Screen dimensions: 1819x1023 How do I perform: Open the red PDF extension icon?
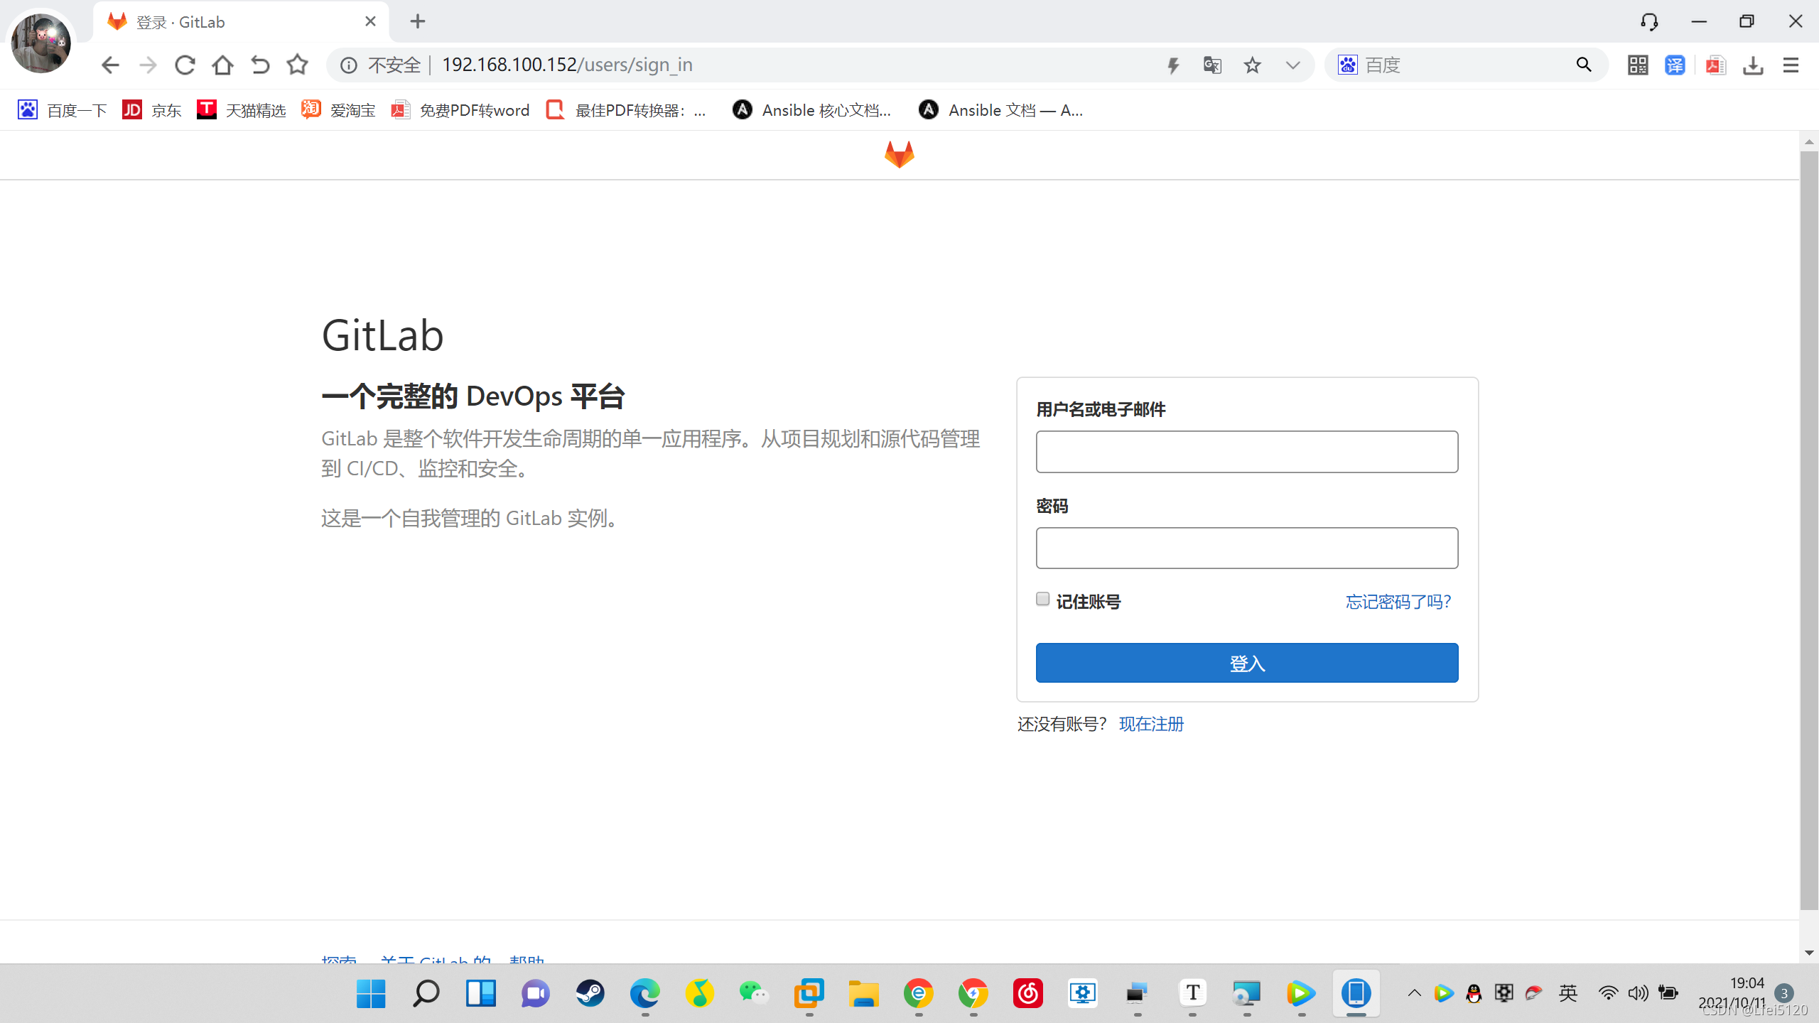pyautogui.click(x=1715, y=65)
